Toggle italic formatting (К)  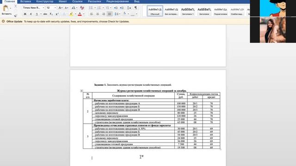31,14
